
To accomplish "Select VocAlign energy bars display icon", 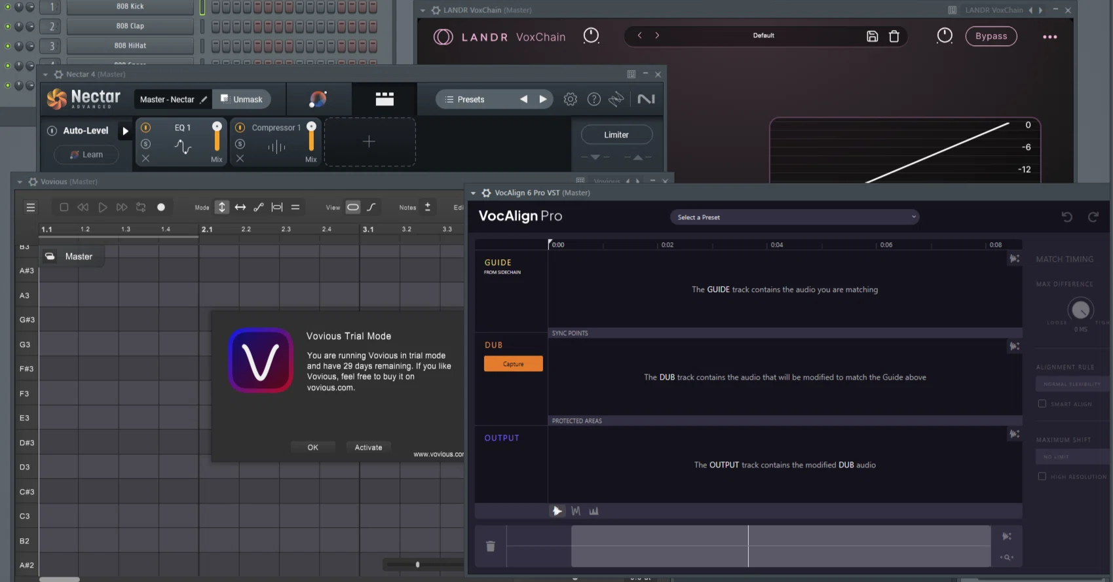I will (x=594, y=511).
